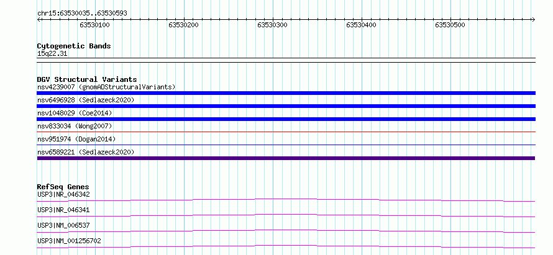
Task: Click the red line of nsv833034
Action: [x=286, y=132]
